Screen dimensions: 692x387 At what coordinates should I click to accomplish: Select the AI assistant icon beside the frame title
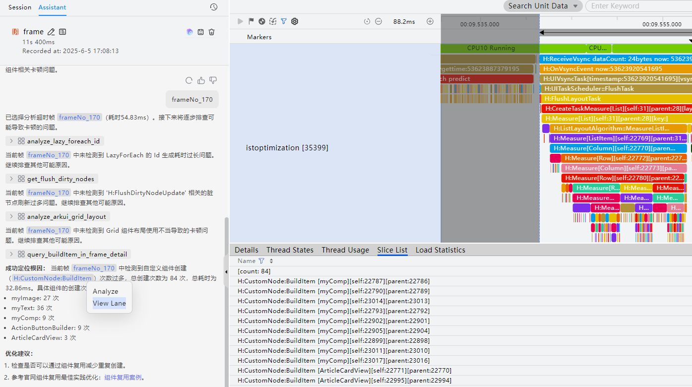[x=189, y=31]
